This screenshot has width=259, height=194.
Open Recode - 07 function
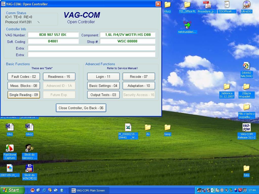[x=139, y=77]
